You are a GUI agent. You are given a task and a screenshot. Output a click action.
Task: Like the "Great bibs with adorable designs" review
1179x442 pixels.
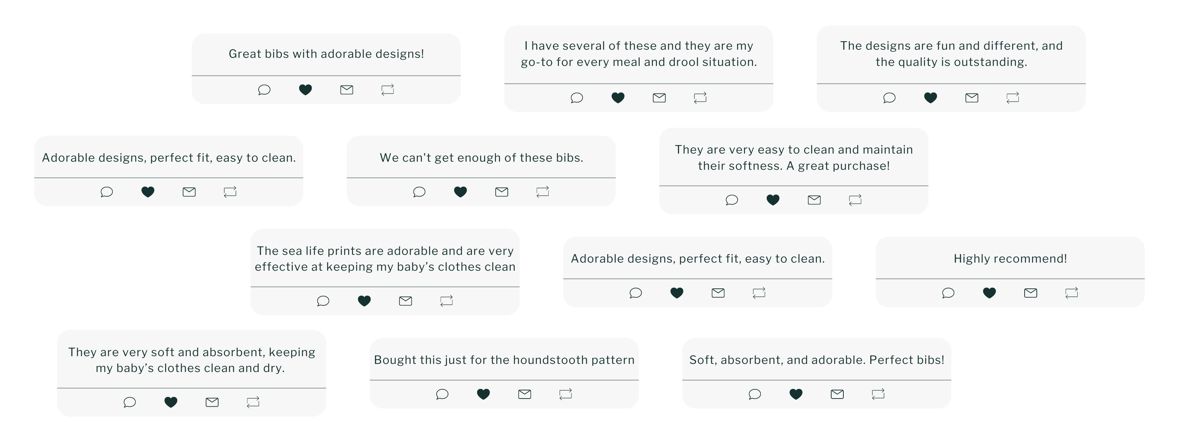pyautogui.click(x=305, y=90)
